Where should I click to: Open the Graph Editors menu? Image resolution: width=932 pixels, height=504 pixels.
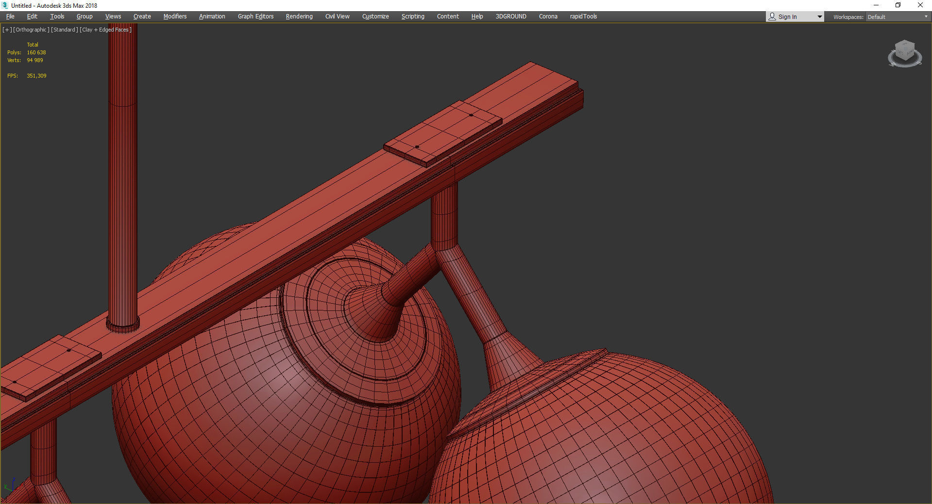point(256,16)
